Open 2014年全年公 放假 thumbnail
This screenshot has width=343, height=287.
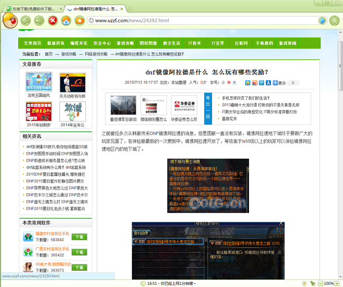(x=73, y=111)
